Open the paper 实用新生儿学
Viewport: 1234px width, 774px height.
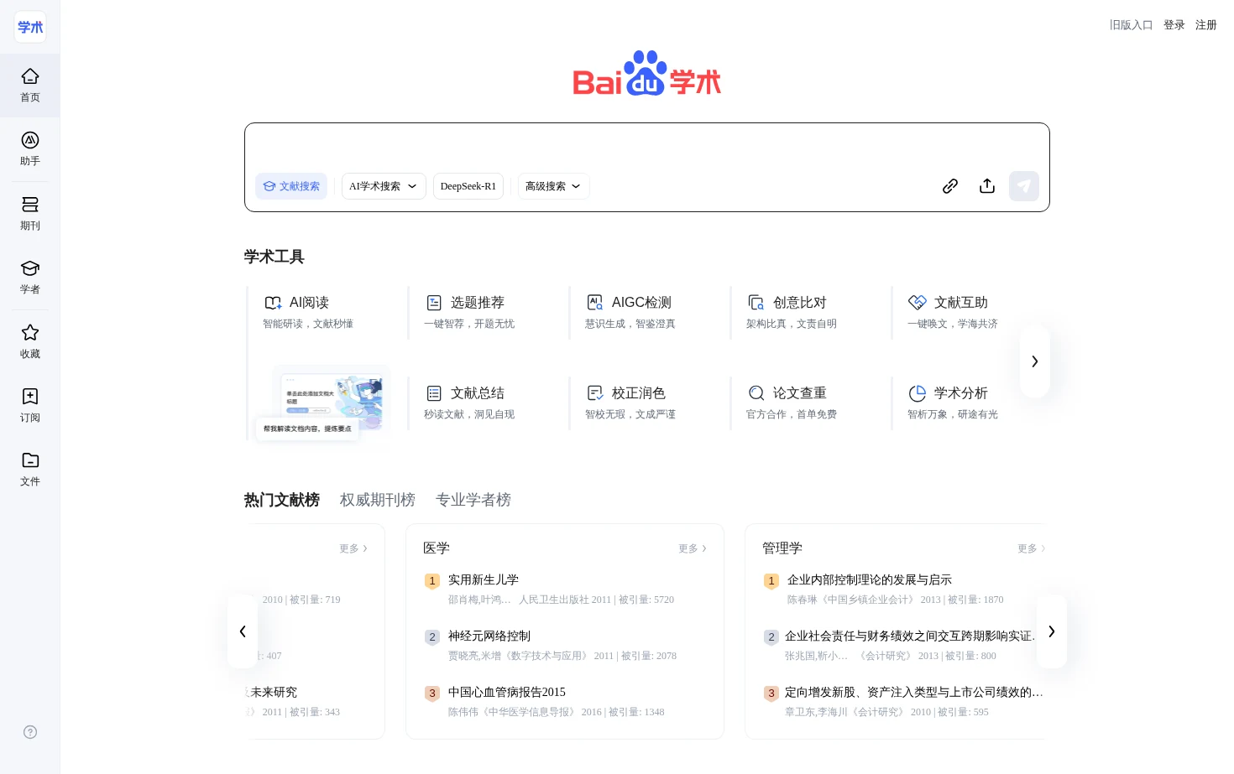pos(484,580)
